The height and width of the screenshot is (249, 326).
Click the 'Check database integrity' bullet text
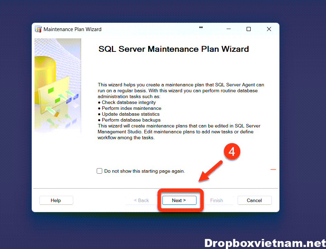(128, 103)
